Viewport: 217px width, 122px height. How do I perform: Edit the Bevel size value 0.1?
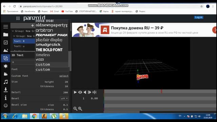65,105
